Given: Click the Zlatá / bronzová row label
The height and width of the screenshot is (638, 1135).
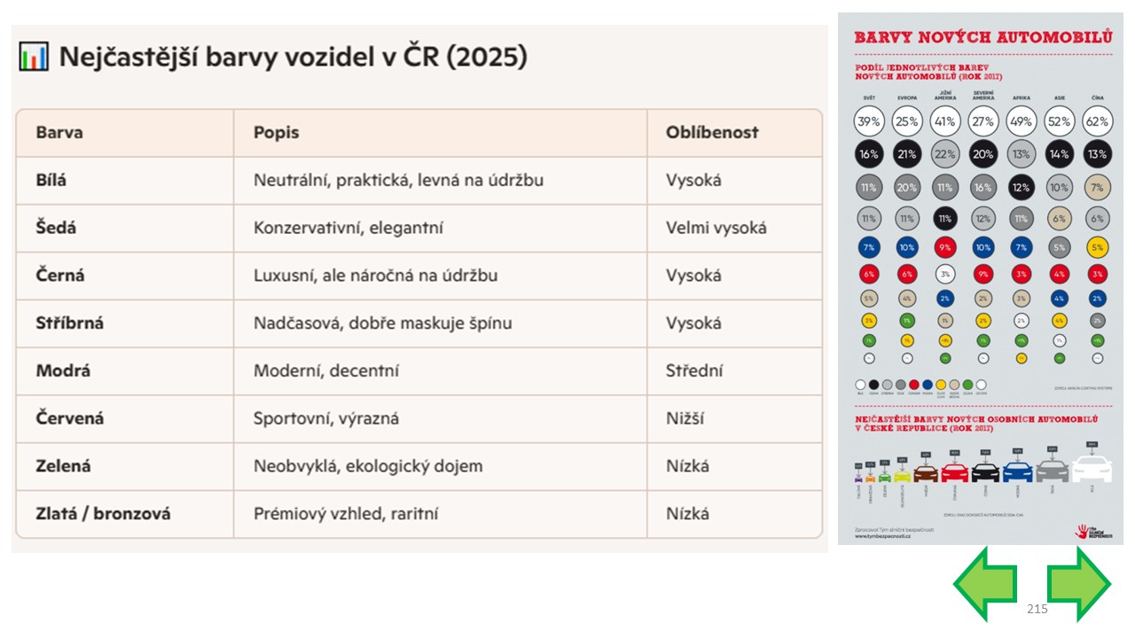Looking at the screenshot, I should 103,514.
